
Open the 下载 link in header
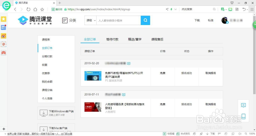click(x=197, y=20)
